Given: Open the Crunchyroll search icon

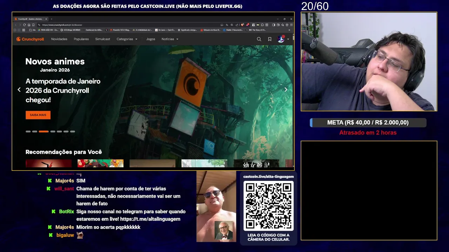Looking at the screenshot, I should (x=259, y=39).
